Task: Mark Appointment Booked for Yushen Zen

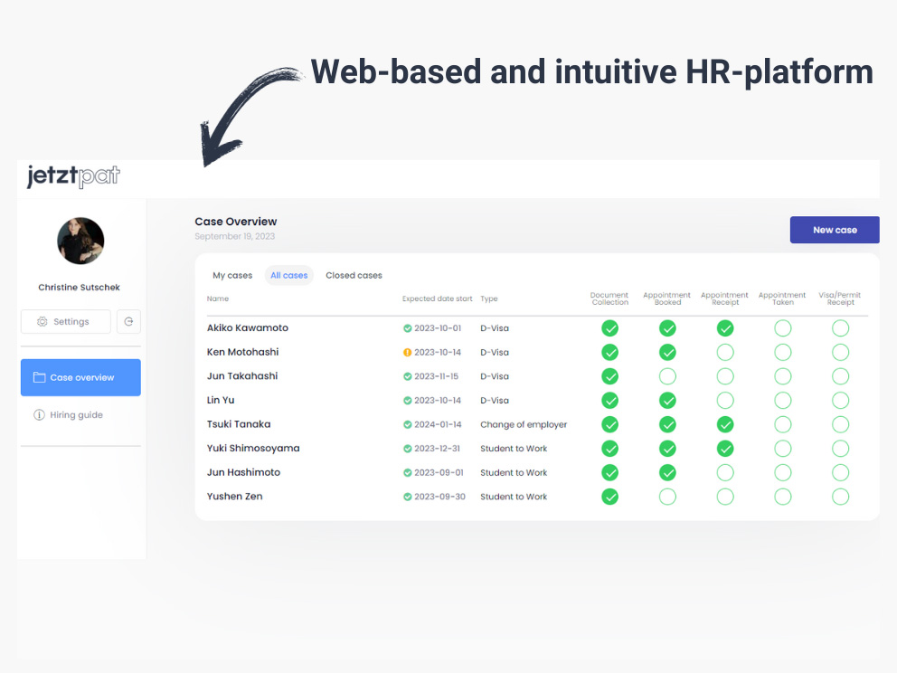Action: (x=667, y=497)
